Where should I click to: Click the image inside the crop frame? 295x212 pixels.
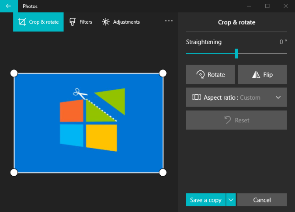(88, 123)
